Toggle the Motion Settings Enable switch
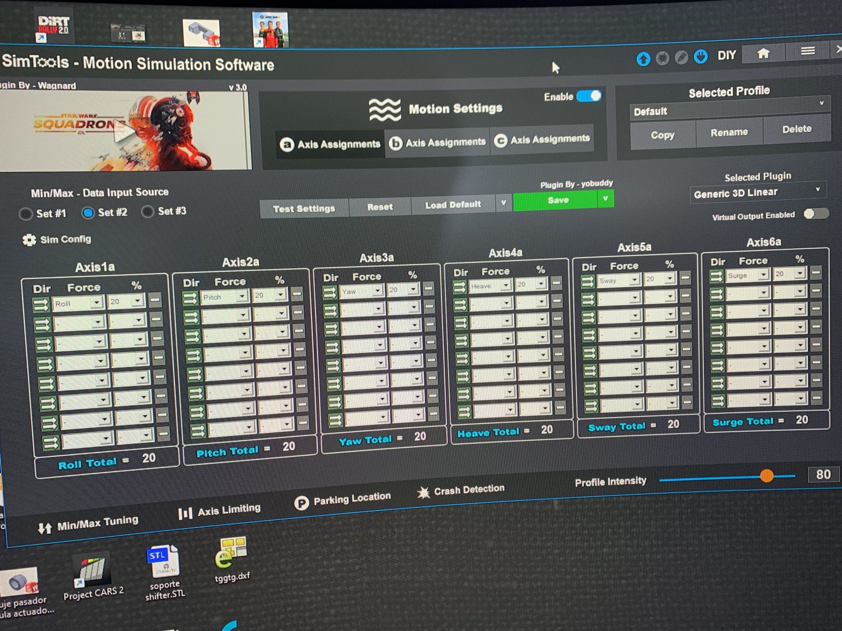842x631 pixels. (x=588, y=96)
